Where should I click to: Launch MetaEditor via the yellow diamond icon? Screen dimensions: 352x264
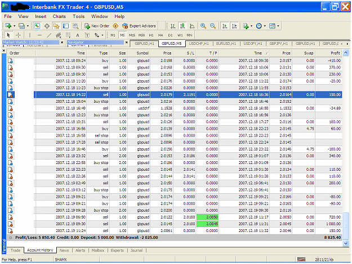pyautogui.click(x=115, y=26)
